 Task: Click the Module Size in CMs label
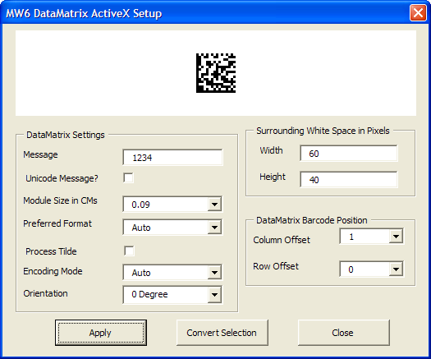coord(60,200)
